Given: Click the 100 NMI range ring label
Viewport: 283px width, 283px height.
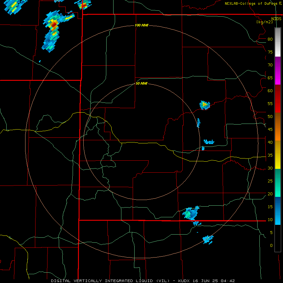Looking at the screenshot, I should 141,25.
